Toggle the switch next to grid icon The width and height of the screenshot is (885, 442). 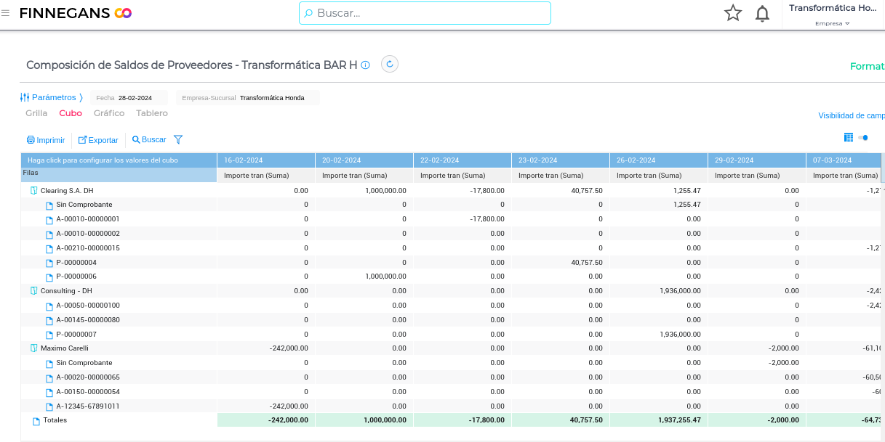tap(863, 138)
